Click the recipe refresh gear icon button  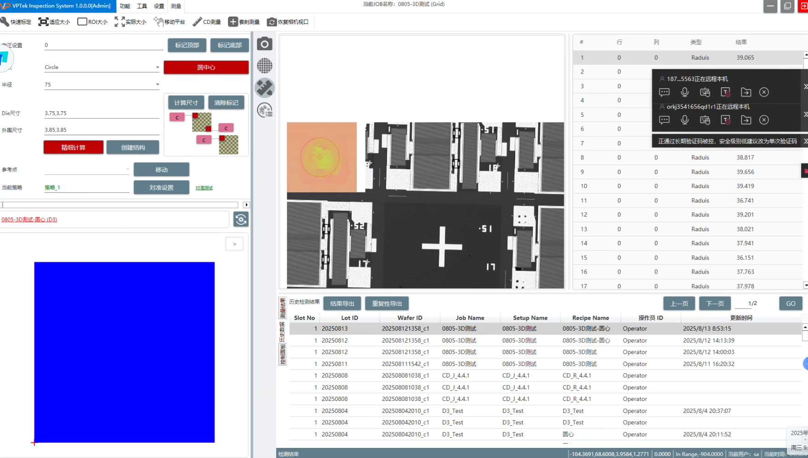[x=241, y=219]
